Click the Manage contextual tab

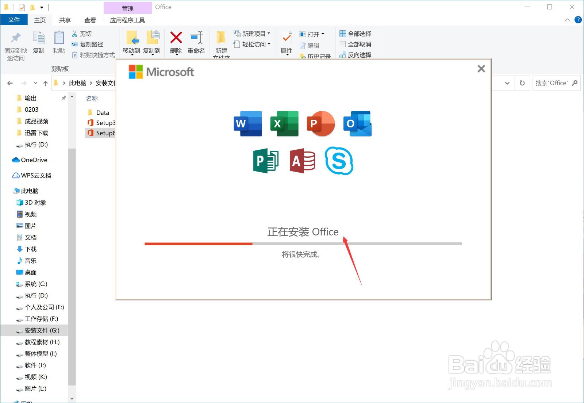click(128, 8)
